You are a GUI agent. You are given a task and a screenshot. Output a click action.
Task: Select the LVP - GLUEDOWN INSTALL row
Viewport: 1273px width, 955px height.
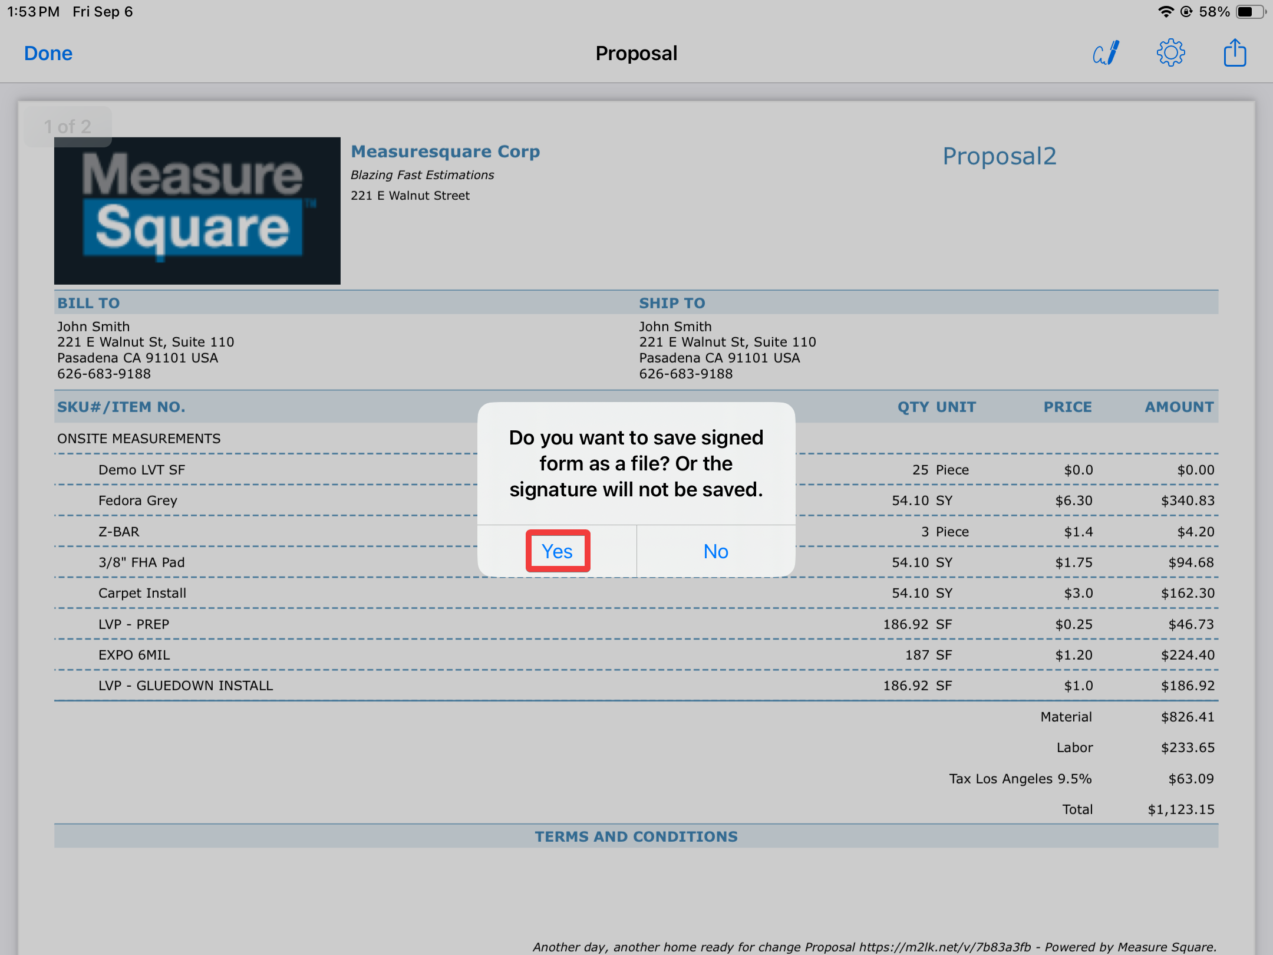[x=185, y=686]
